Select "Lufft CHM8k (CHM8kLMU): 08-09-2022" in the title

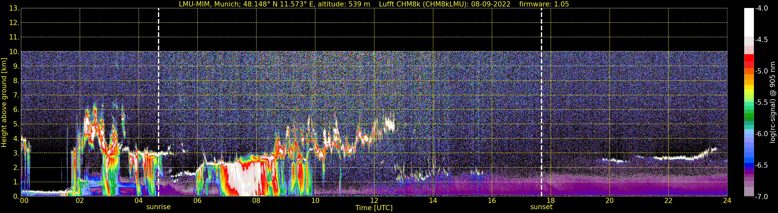pyautogui.click(x=445, y=4)
